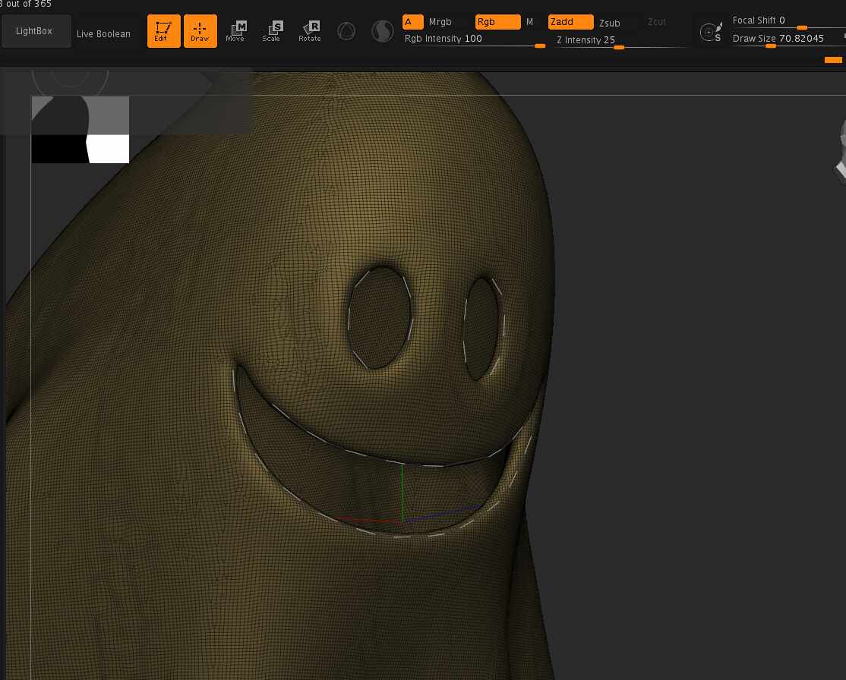846x680 pixels.
Task: Toggle the M material mode
Action: click(x=530, y=22)
